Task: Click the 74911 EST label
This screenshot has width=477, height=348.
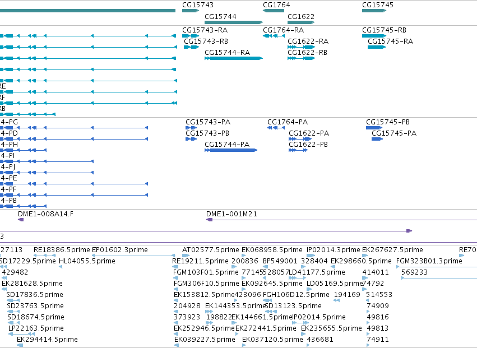Action: pyautogui.click(x=378, y=340)
